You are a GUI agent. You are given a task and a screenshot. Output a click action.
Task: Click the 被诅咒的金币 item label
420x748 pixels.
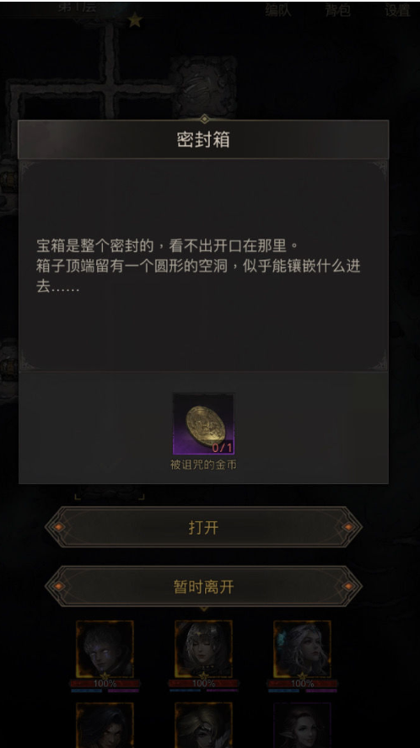[x=203, y=465]
